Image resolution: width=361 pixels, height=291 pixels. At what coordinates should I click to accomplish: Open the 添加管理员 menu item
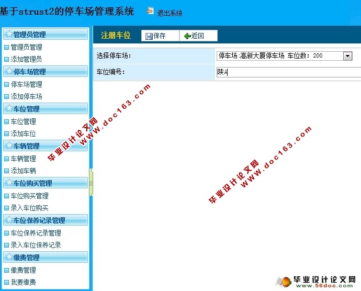point(26,59)
